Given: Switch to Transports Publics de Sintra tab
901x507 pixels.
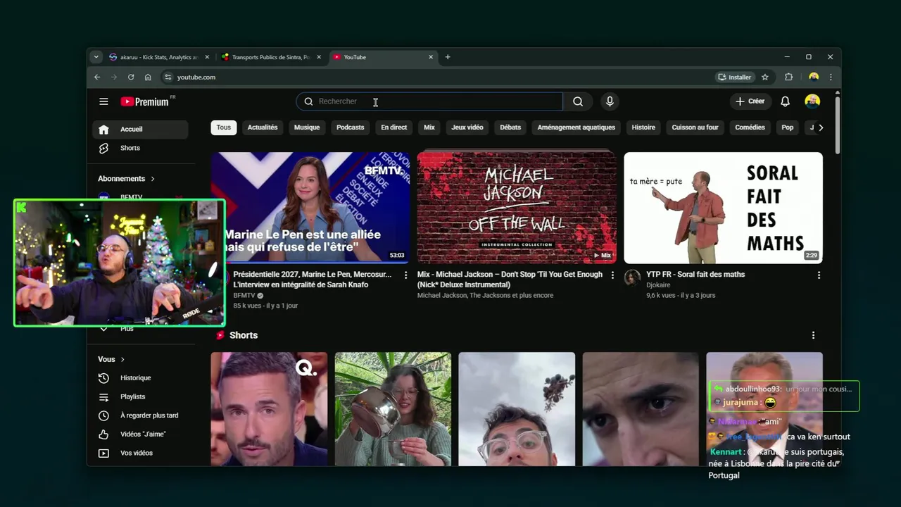Looking at the screenshot, I should point(271,57).
